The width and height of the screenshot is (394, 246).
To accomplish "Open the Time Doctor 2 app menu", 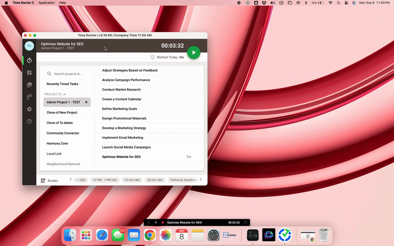I will (x=23, y=3).
